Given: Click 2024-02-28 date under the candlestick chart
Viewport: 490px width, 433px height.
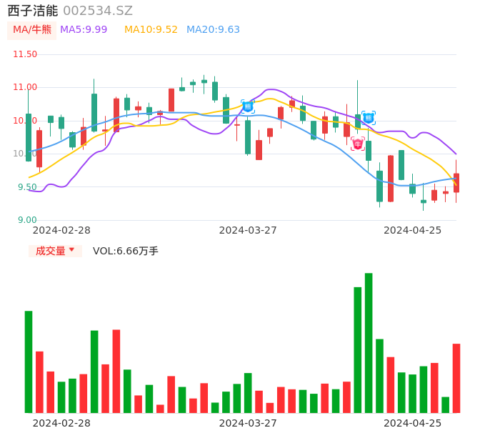Looking at the screenshot, I should click(61, 230).
